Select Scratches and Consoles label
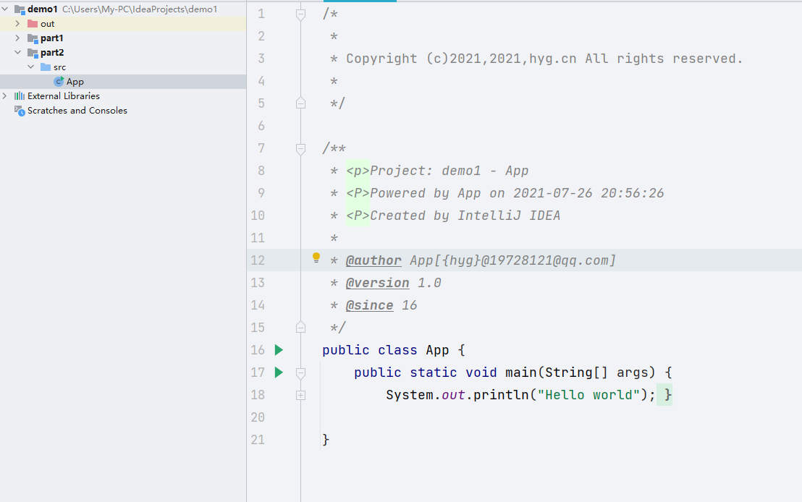Screen dimensions: 802x502 tap(77, 111)
